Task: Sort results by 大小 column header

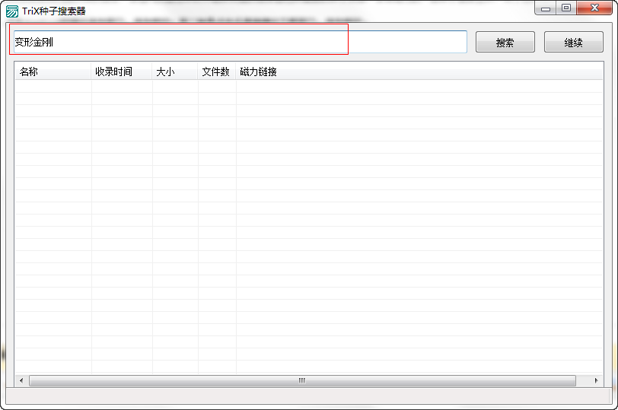Action: (174, 72)
